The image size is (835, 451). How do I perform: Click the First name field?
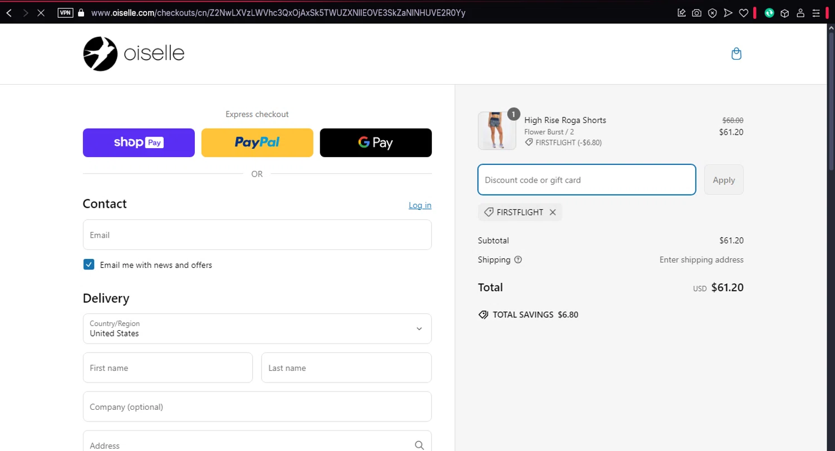pyautogui.click(x=168, y=367)
